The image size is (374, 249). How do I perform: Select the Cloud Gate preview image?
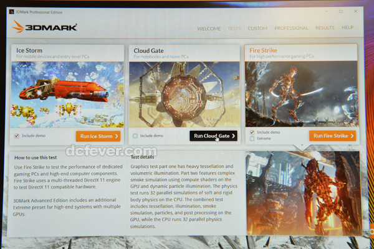tap(185, 95)
